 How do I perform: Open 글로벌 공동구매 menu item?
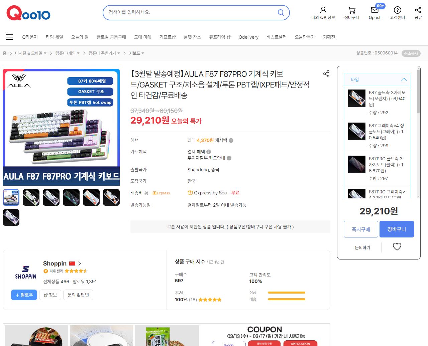[111, 37]
